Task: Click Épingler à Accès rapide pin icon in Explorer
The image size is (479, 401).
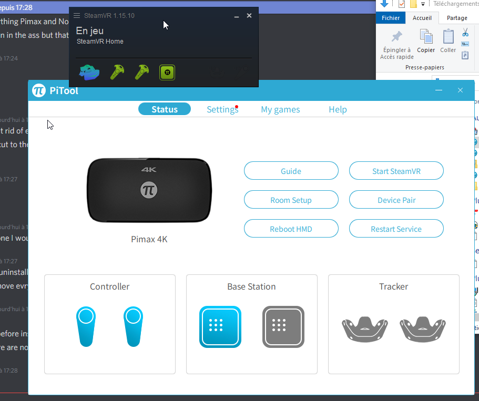Action: tap(397, 37)
